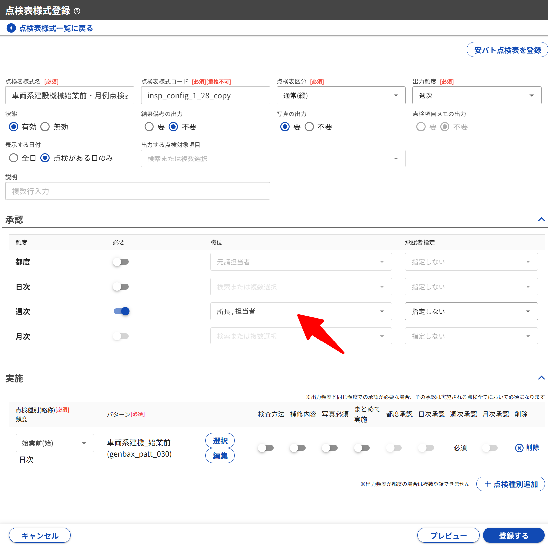Select 不要 for 写真の出力
The width and height of the screenshot is (548, 545).
309,127
